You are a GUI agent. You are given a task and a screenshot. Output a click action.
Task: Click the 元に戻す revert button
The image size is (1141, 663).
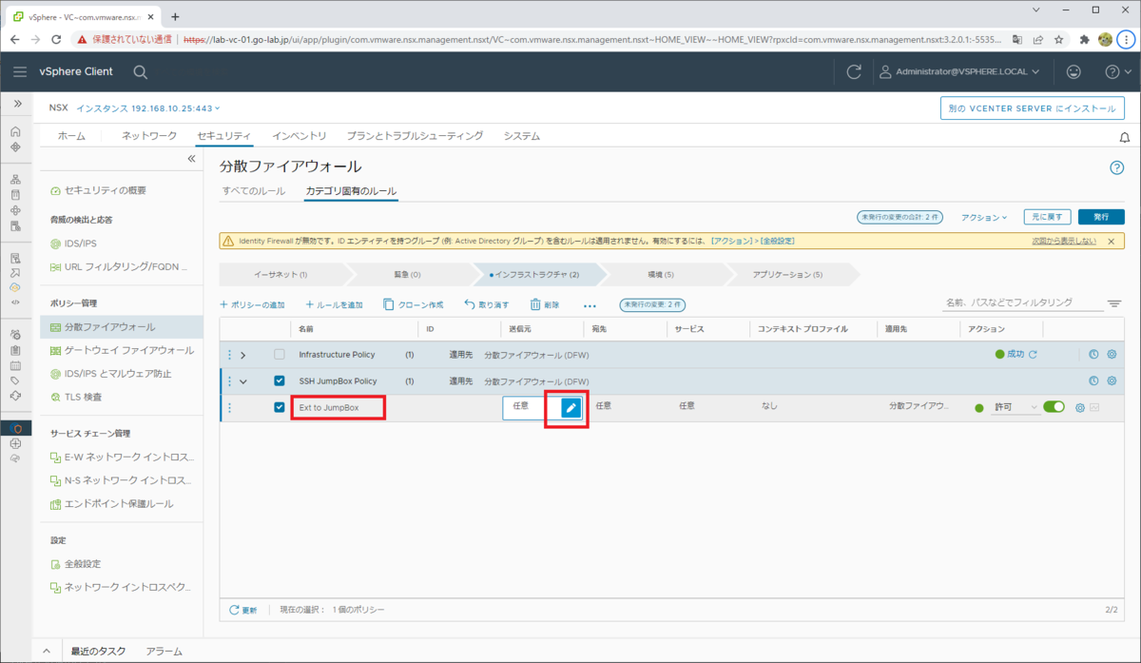(1048, 217)
